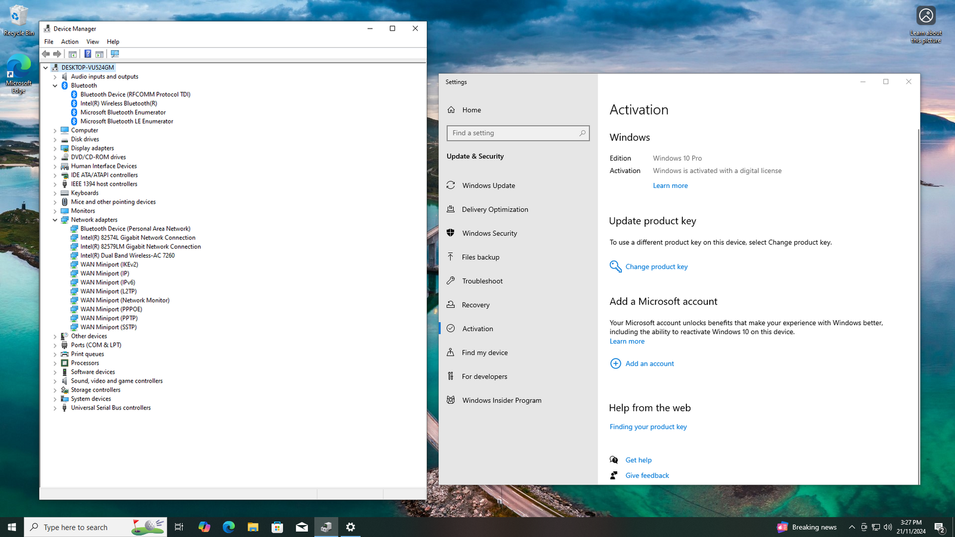
Task: Click the For developers icon
Action: 451,376
